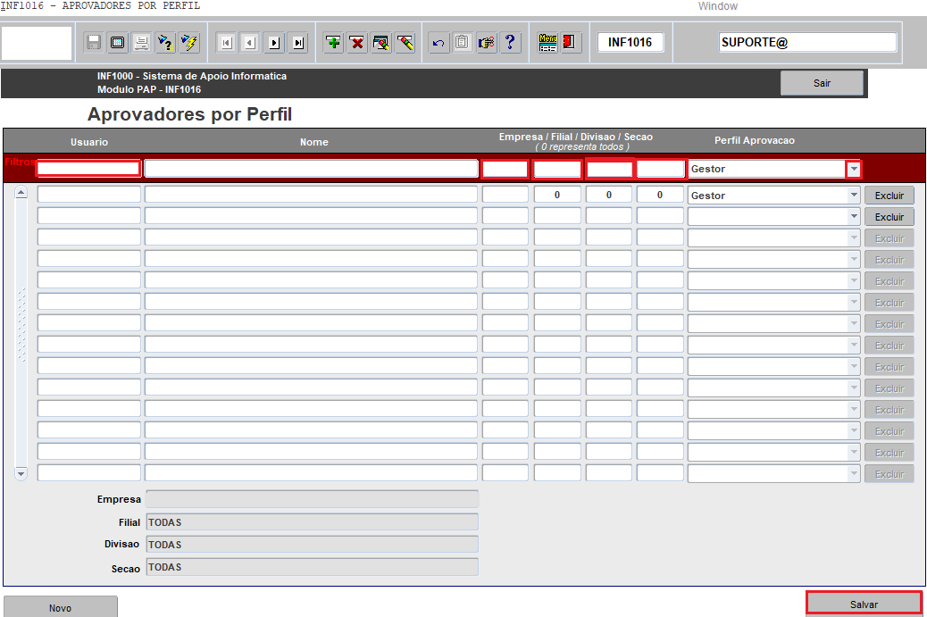
Task: Click the undo arrow toolbar icon
Action: click(438, 42)
